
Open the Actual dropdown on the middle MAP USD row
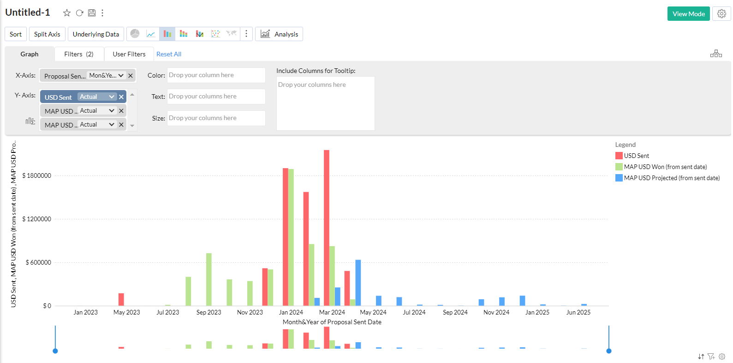97,110
